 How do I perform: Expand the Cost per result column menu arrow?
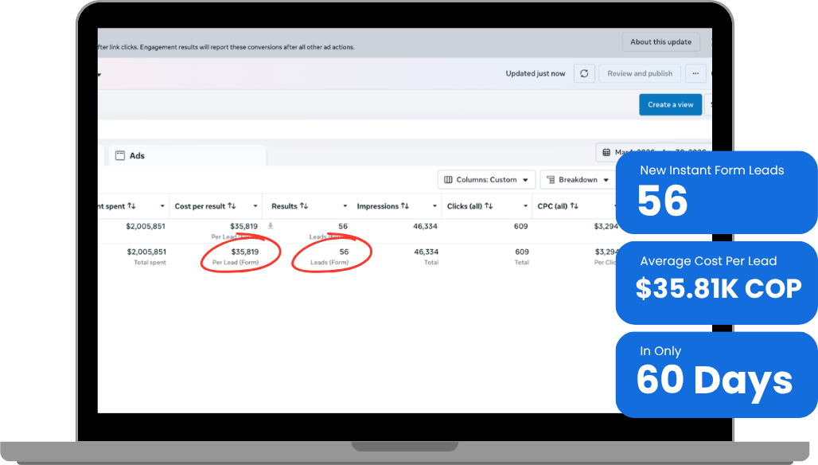[255, 206]
